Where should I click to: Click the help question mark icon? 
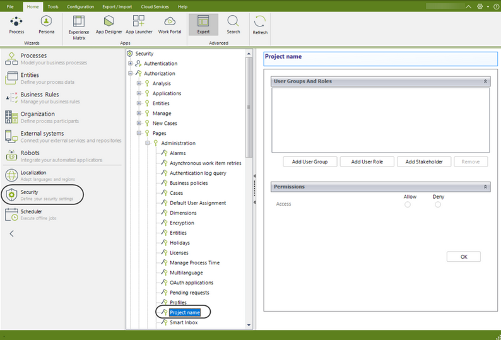pyautogui.click(x=496, y=6)
